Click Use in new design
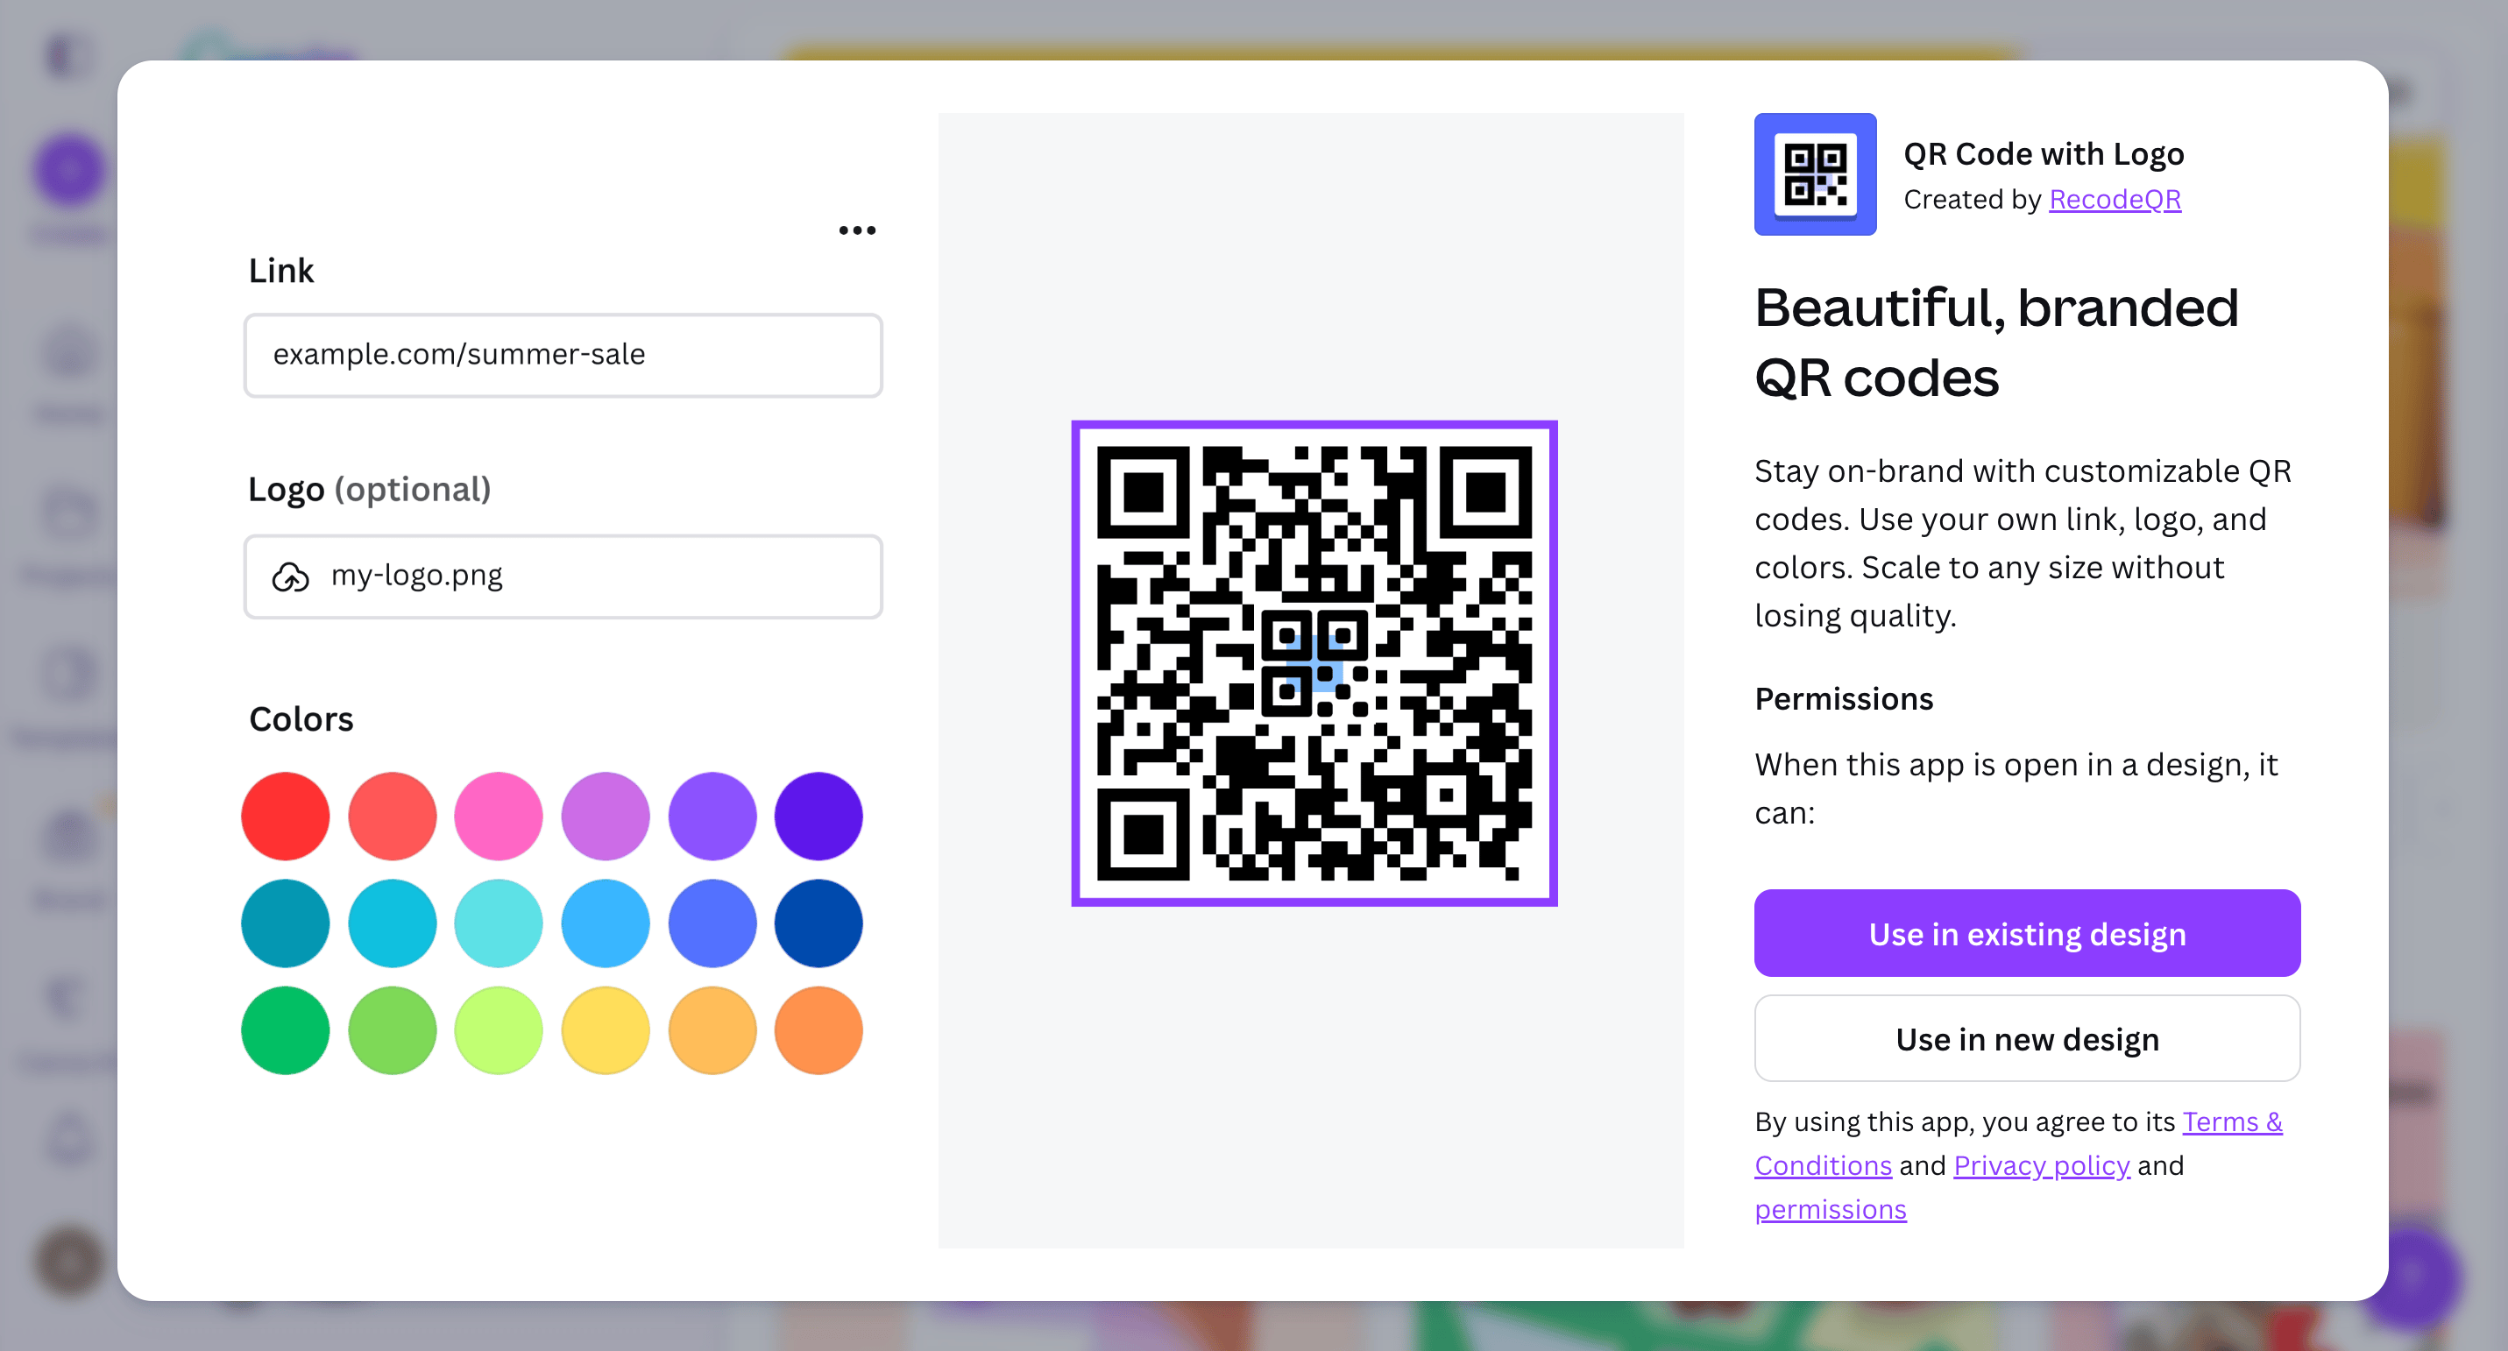 coord(2026,1037)
